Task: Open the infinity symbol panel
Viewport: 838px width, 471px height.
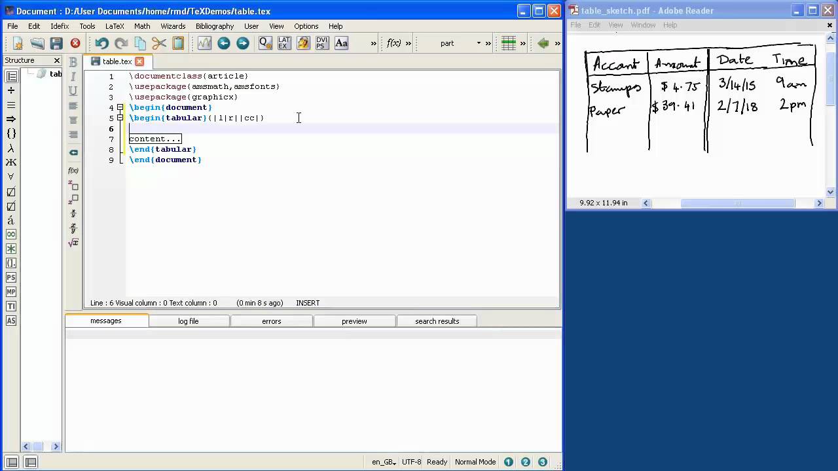Action: point(11,234)
